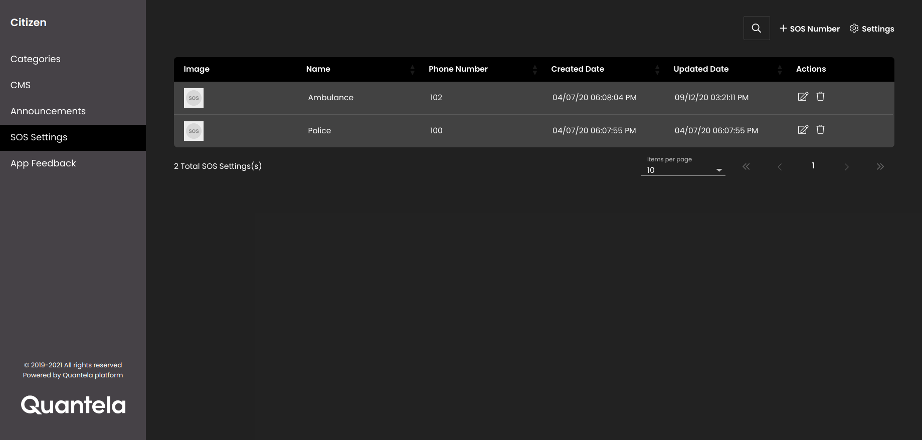Click the Image column header
The image size is (922, 440).
[x=197, y=69]
